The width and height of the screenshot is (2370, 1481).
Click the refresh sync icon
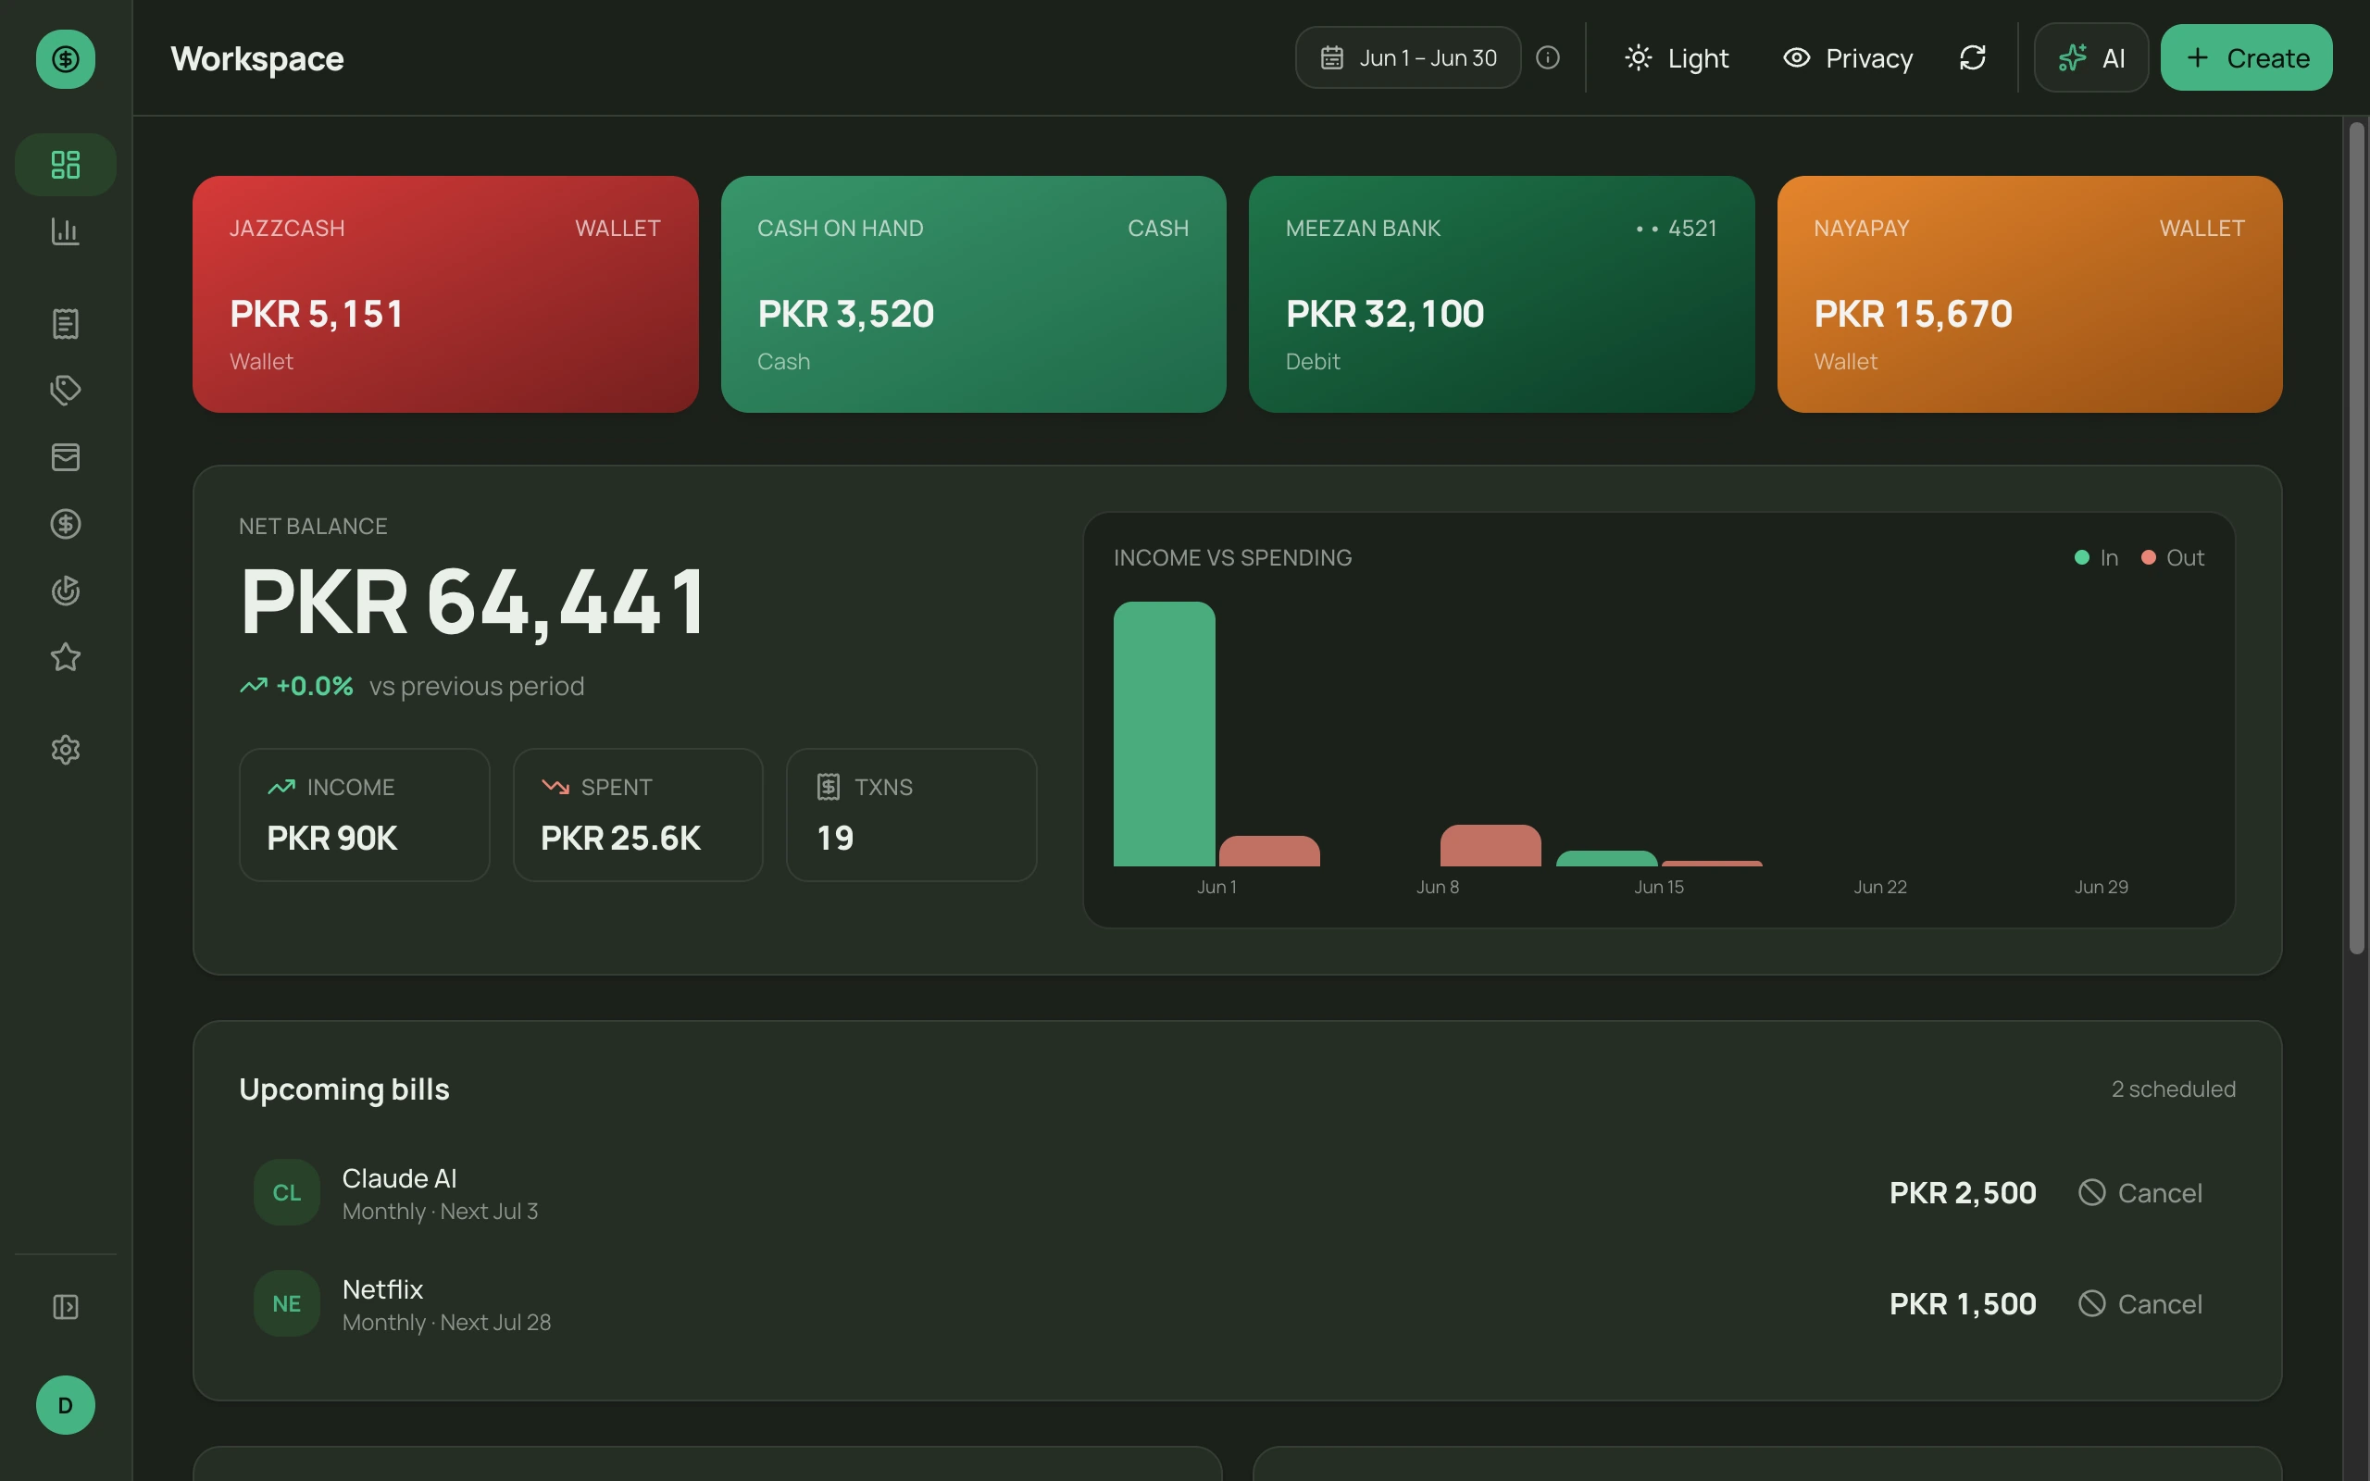click(1973, 57)
